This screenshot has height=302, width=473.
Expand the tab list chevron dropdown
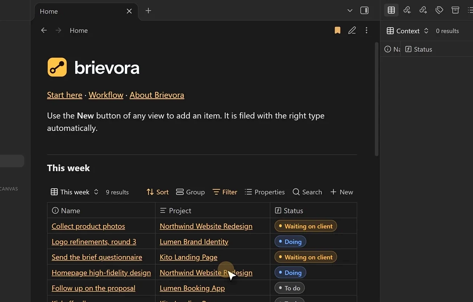[350, 11]
